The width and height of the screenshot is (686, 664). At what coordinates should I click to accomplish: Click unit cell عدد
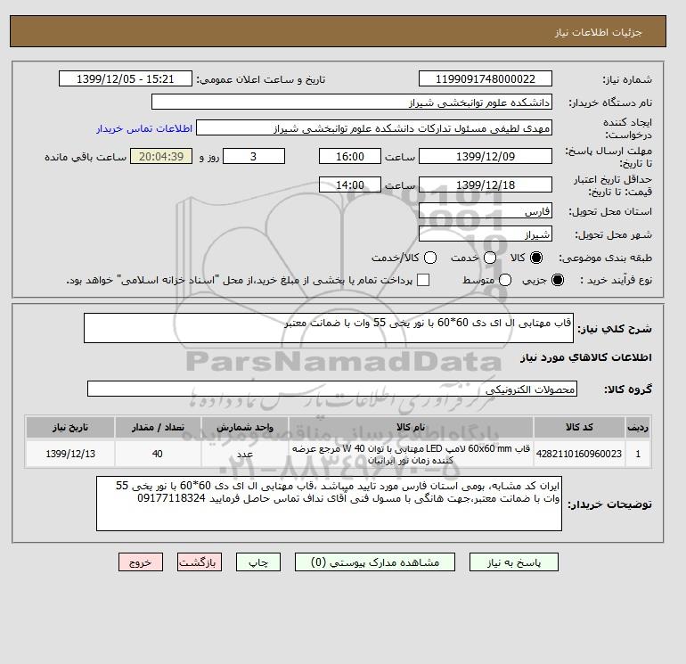tap(245, 454)
